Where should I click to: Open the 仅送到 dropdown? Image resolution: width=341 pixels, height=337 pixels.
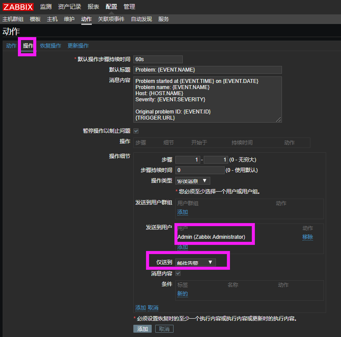pos(195,262)
